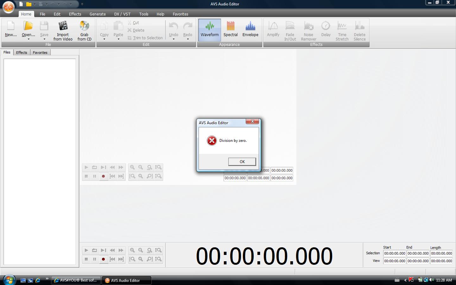This screenshot has height=285, width=456.
Task: Switch to Envelope appearance
Action: (x=250, y=30)
